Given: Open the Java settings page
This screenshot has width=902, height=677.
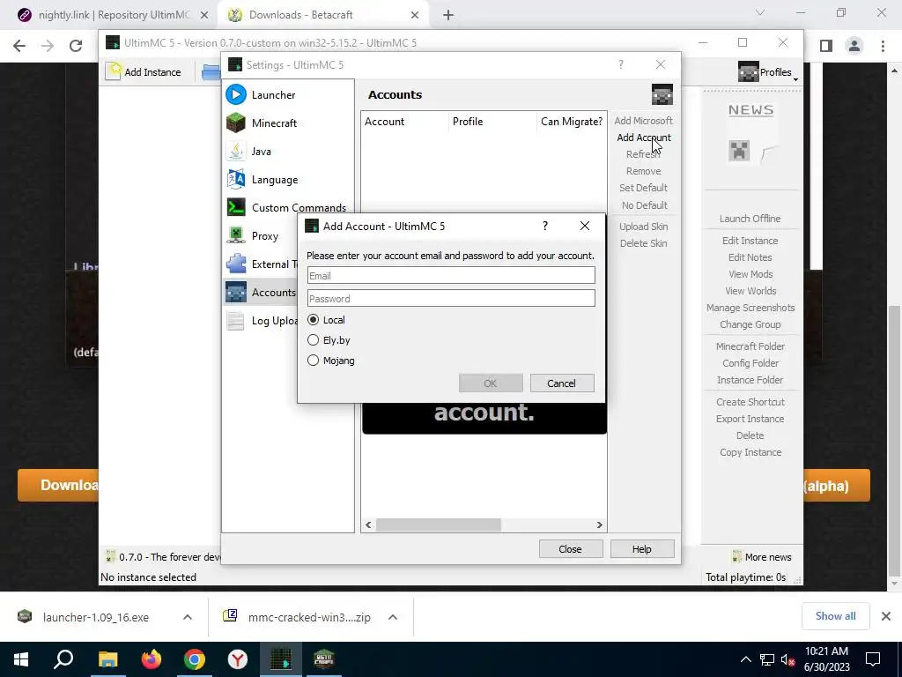Looking at the screenshot, I should [x=288, y=152].
